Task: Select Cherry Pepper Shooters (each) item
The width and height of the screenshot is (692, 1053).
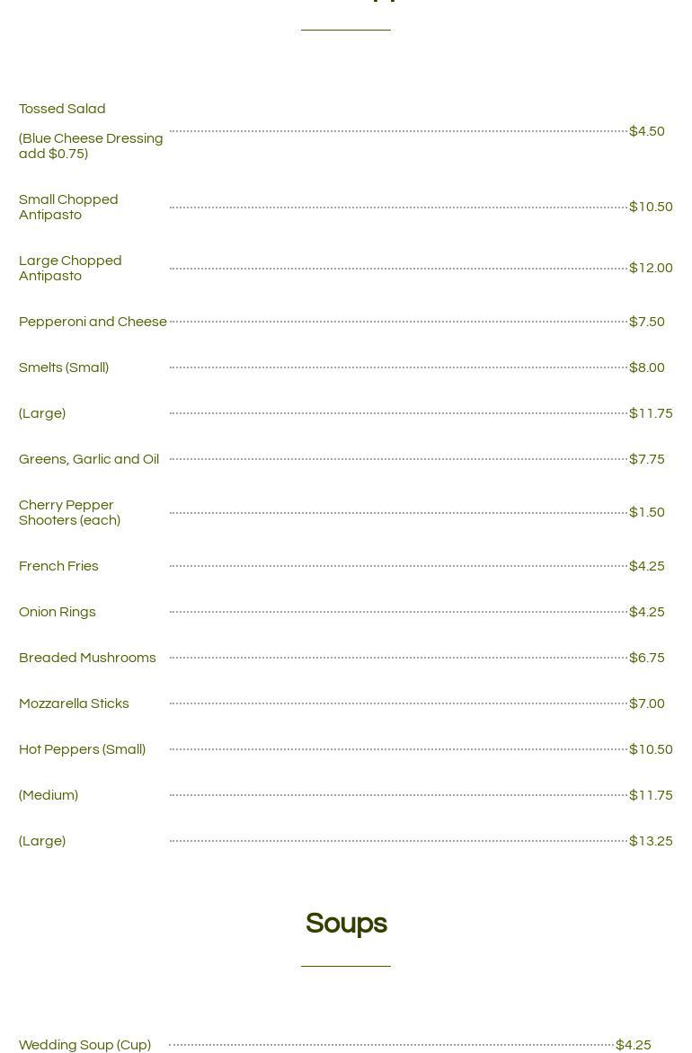Action: (69, 512)
